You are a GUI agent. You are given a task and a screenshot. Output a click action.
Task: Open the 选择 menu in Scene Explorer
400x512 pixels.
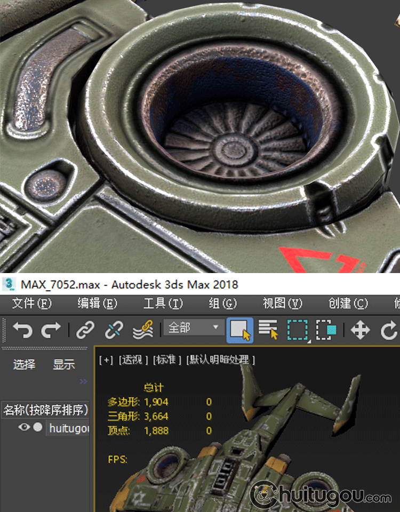click(24, 364)
